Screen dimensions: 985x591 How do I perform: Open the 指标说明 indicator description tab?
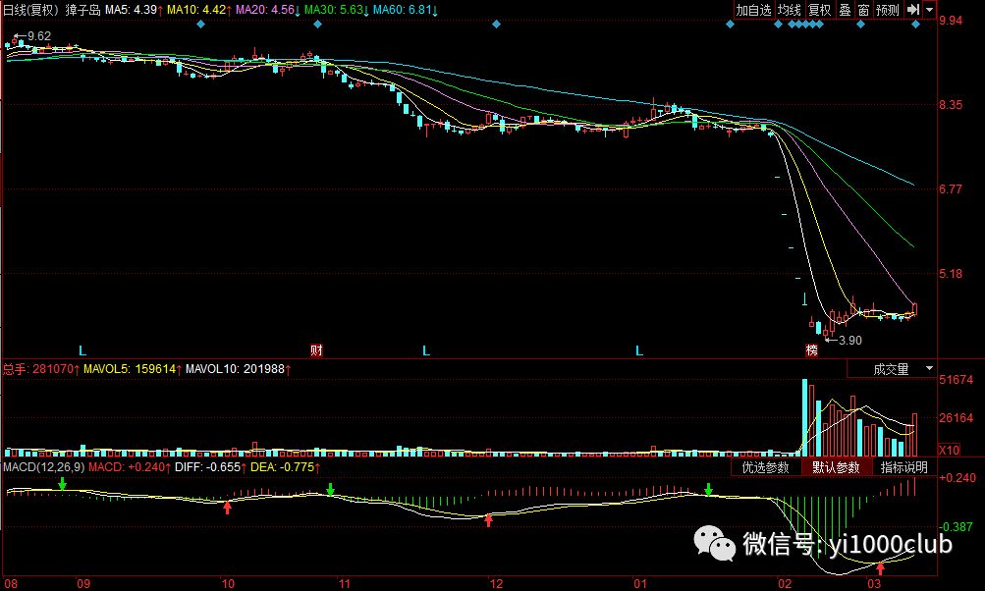click(x=903, y=467)
